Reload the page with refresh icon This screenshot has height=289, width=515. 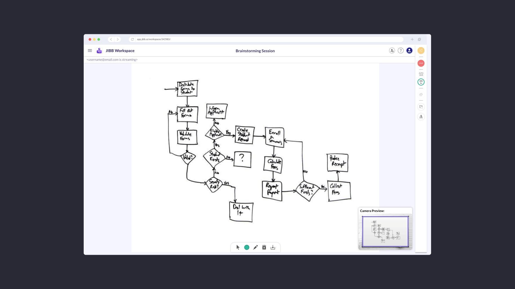click(132, 39)
